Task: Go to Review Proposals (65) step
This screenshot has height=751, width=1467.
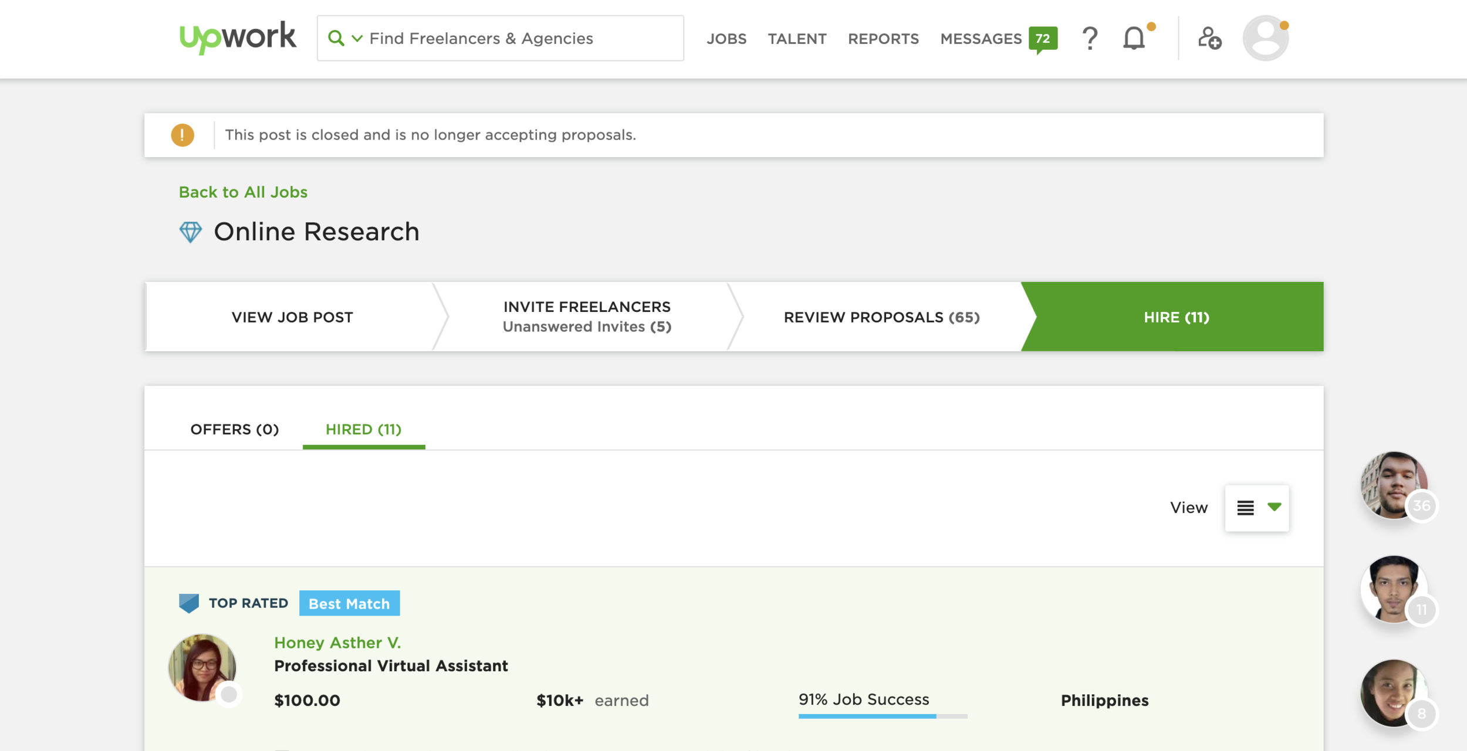Action: click(881, 317)
